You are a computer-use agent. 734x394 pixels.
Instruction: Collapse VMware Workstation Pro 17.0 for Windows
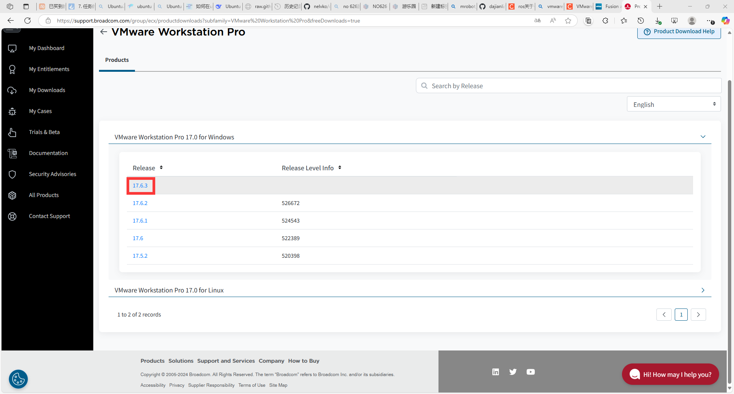pos(703,137)
